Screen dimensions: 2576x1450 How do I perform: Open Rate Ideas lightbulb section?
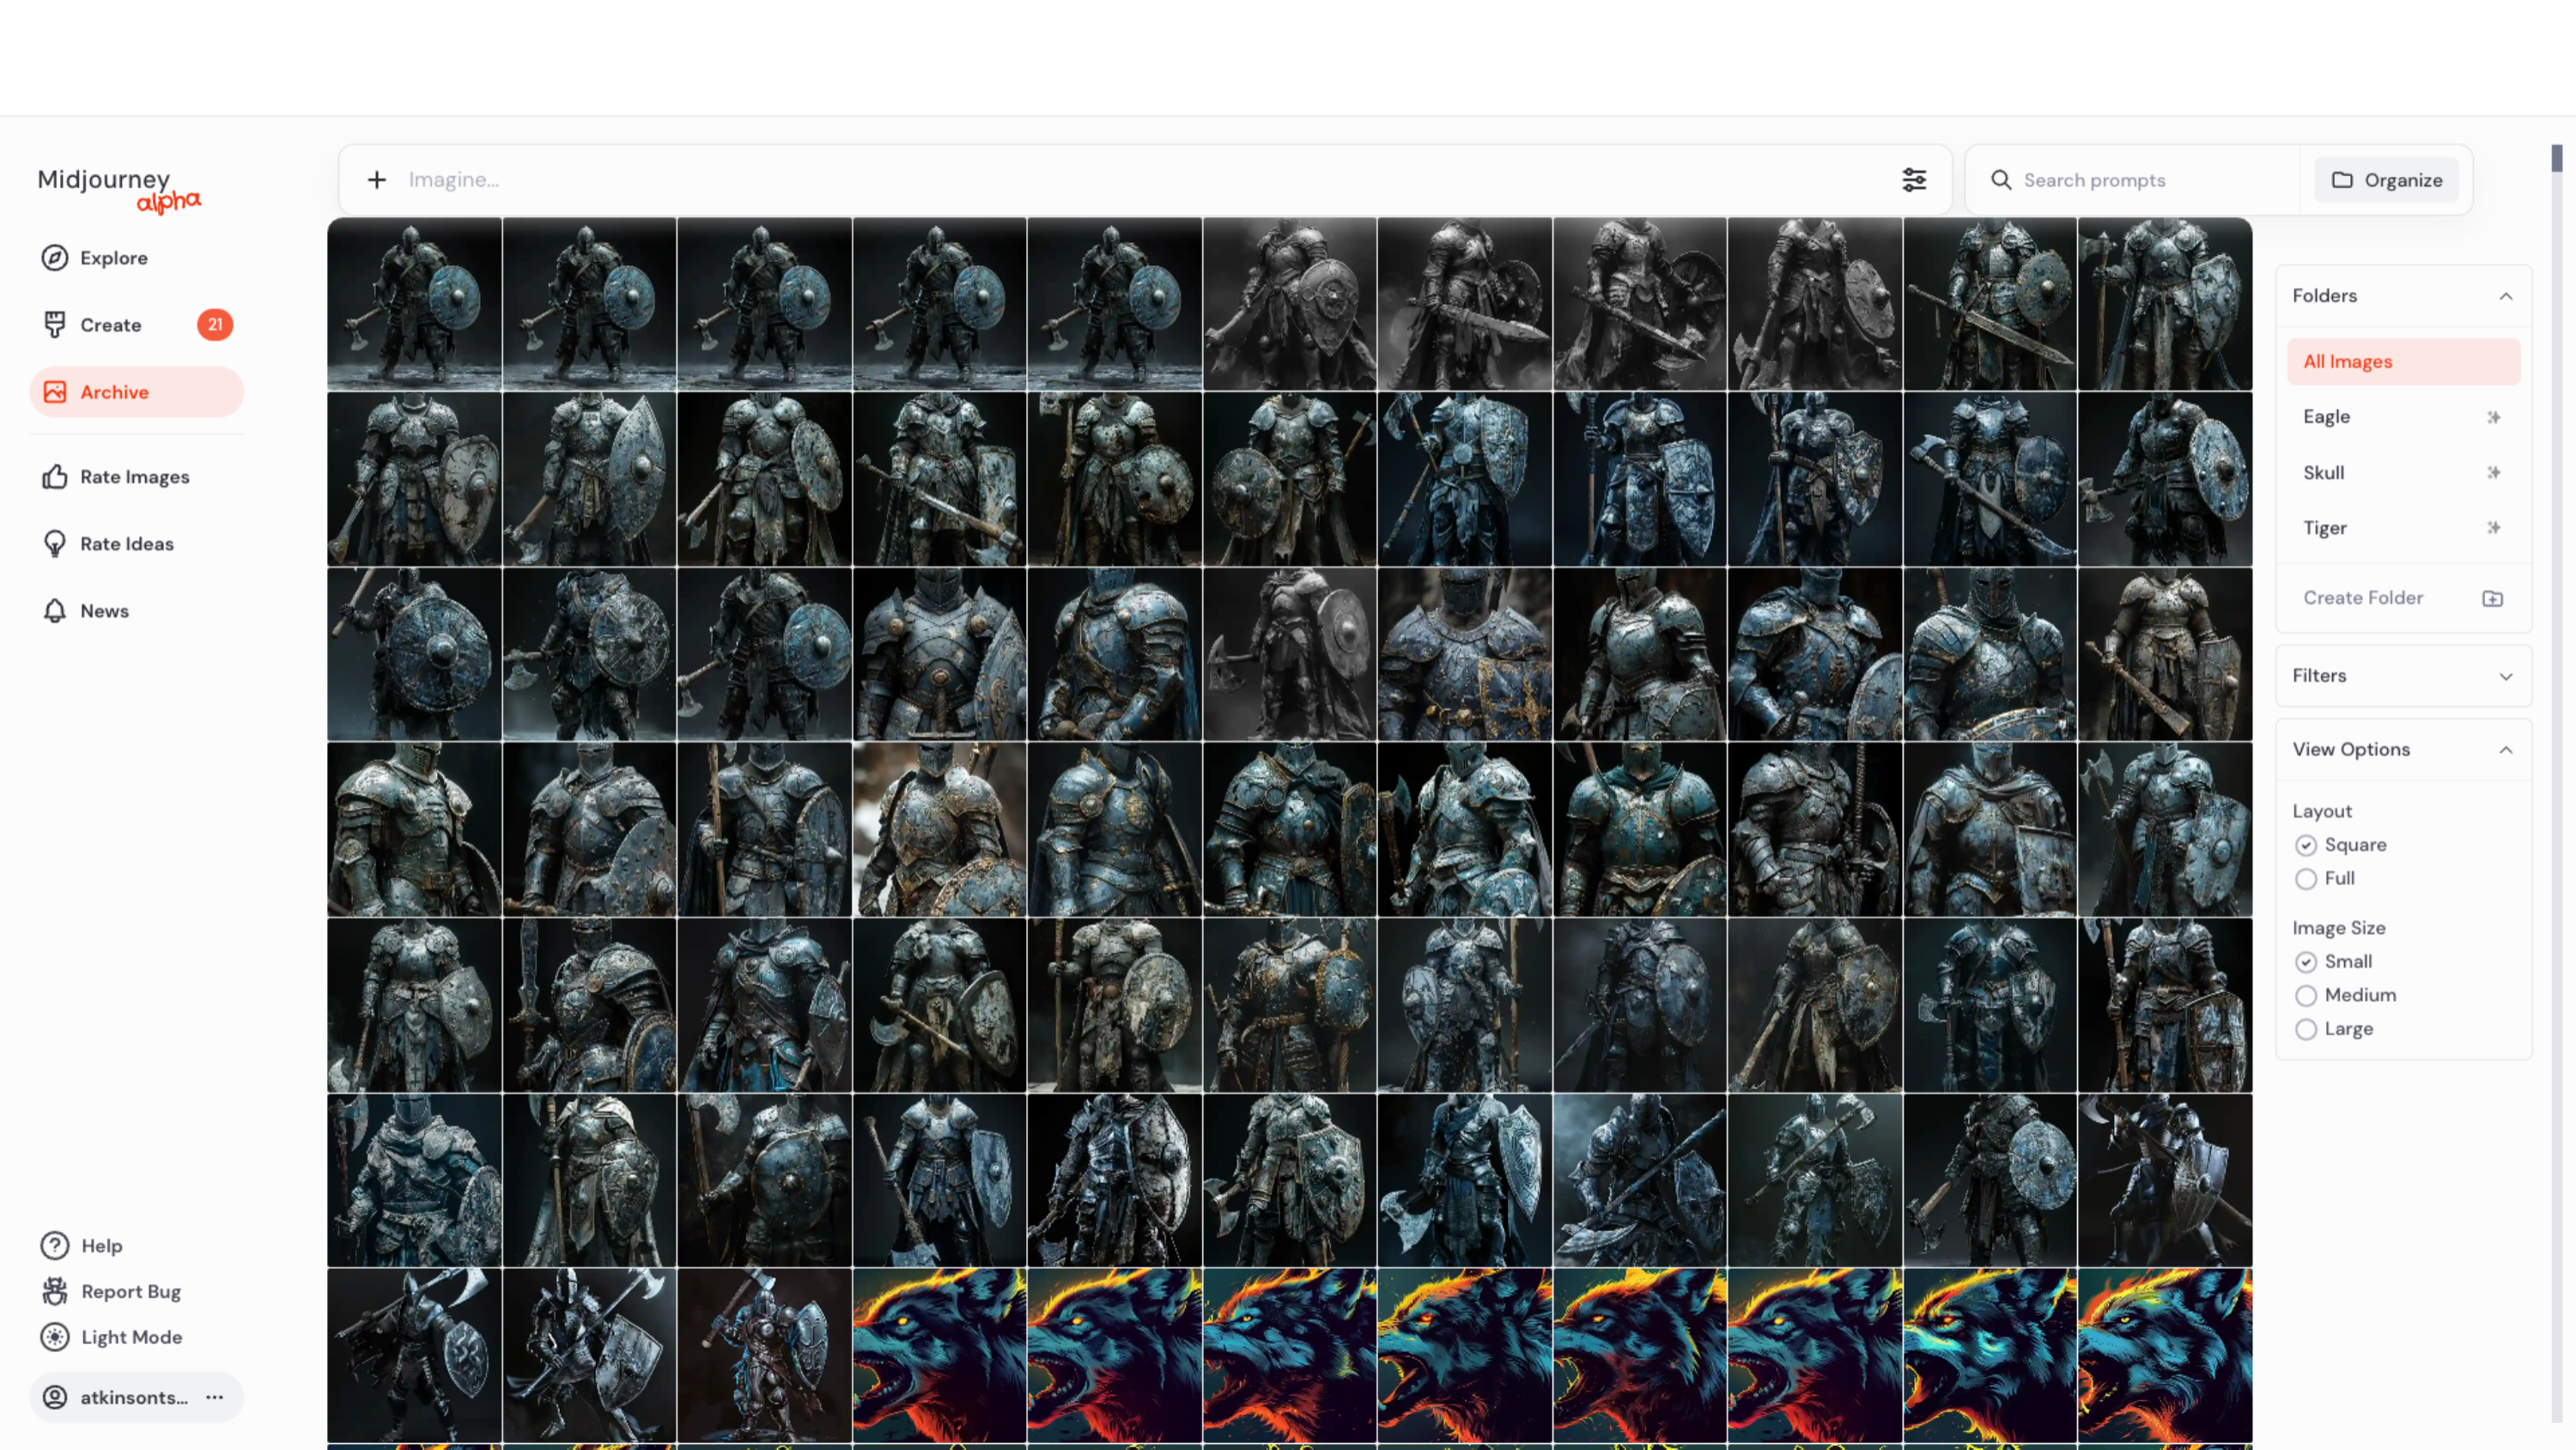[55, 543]
